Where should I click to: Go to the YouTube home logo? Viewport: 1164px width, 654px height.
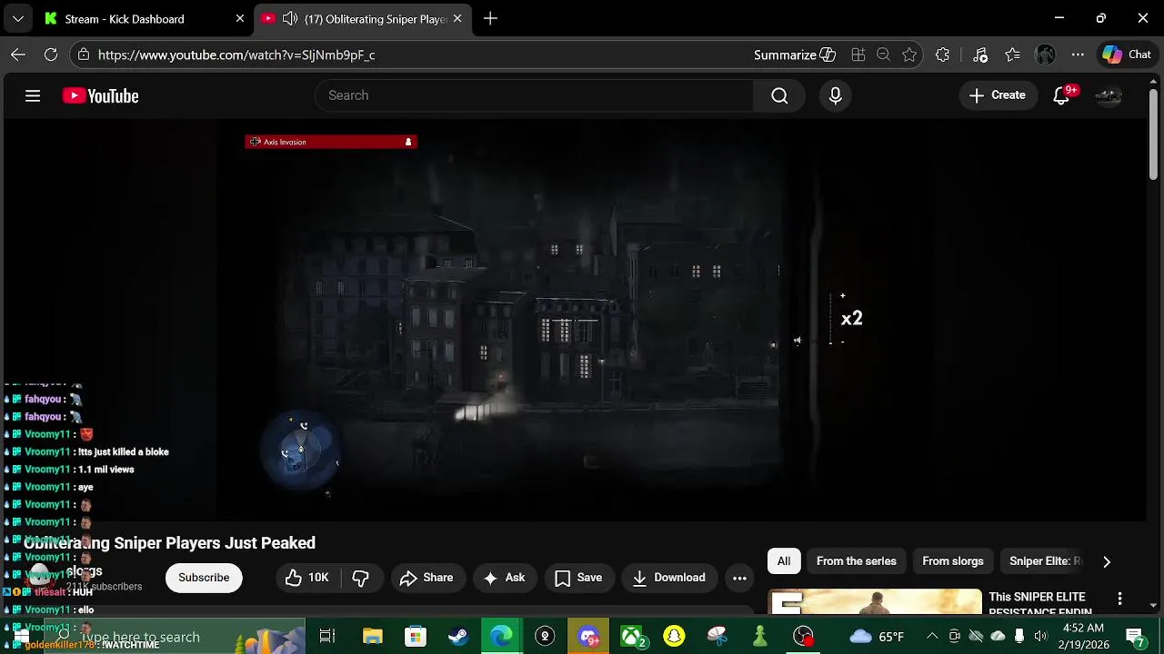point(100,95)
